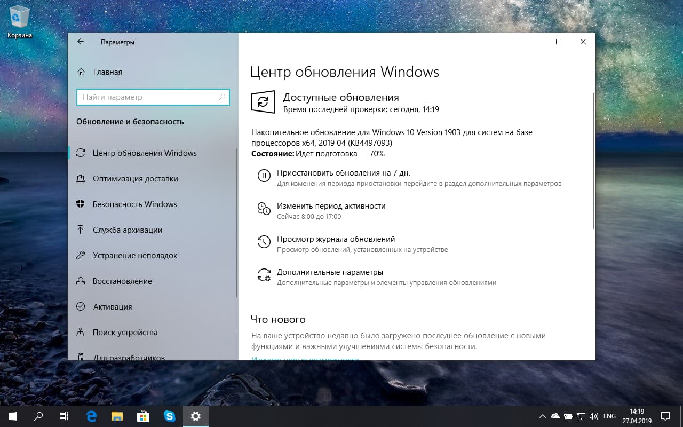The height and width of the screenshot is (427, 683).
Task: Click the pause icon next to Приостановить обновления
Action: click(264, 176)
